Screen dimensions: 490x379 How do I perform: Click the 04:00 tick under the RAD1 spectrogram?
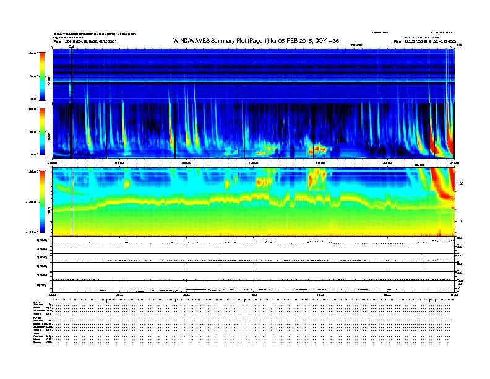119,163
